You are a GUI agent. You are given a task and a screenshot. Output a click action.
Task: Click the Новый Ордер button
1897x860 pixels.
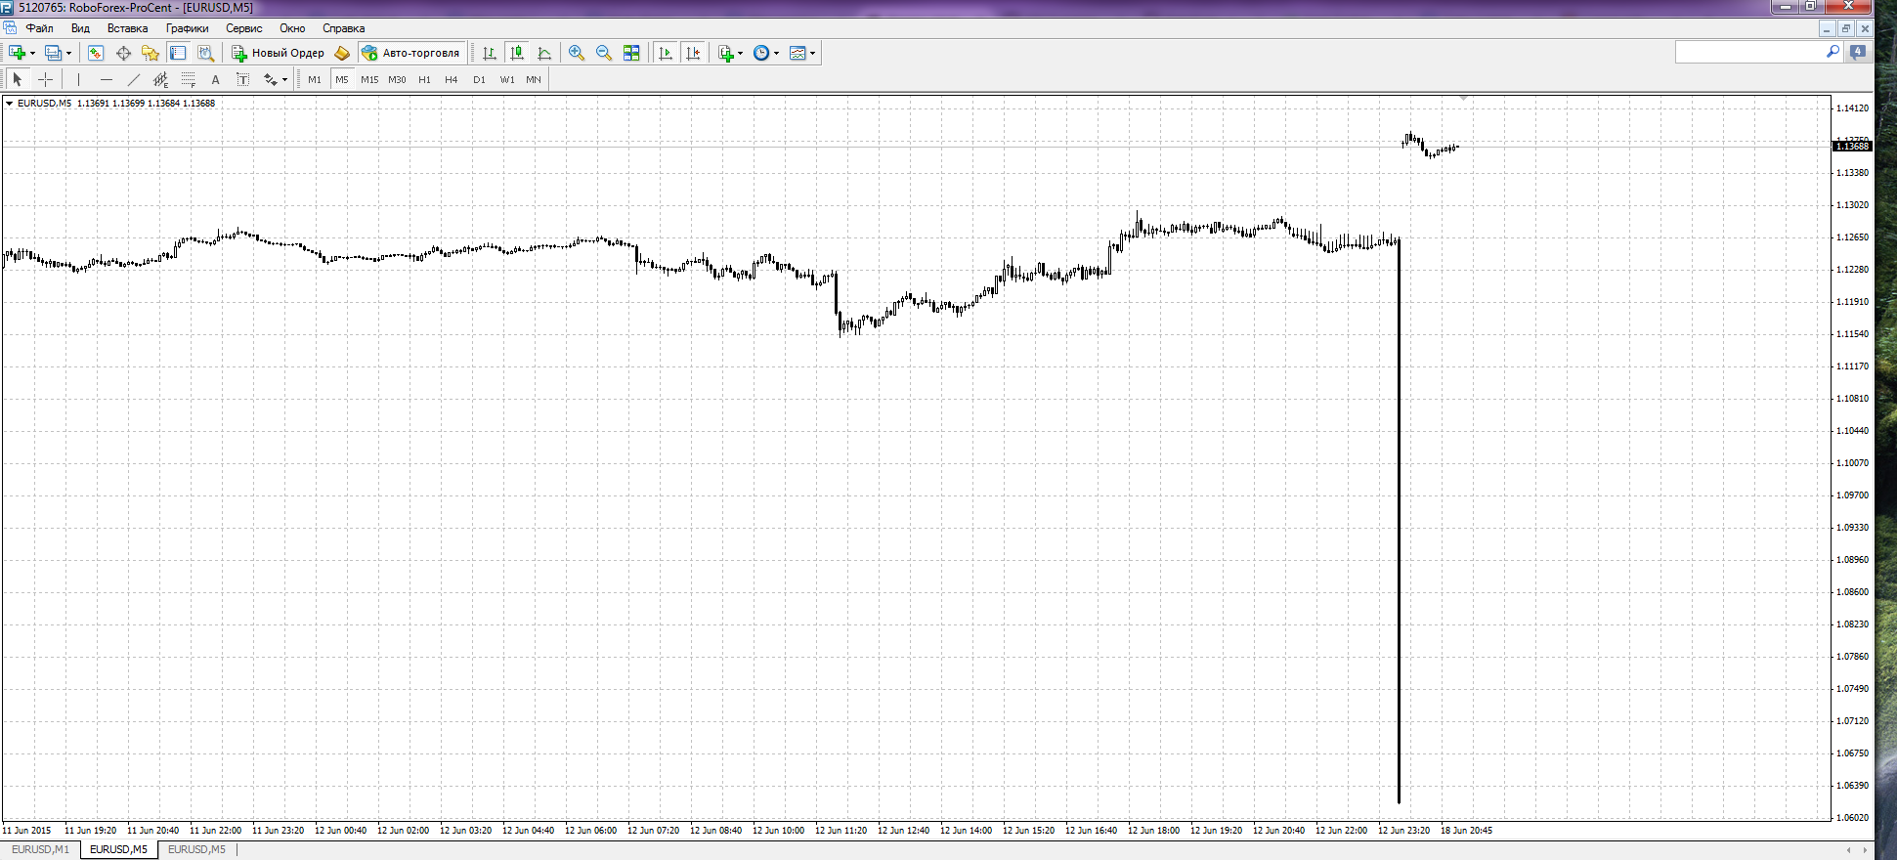point(278,53)
